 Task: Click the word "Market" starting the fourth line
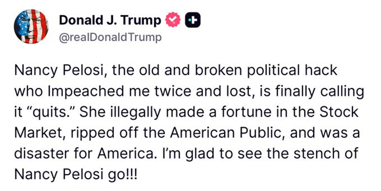37,132
